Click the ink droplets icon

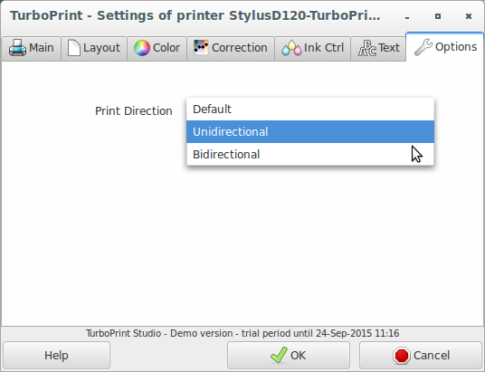291,48
